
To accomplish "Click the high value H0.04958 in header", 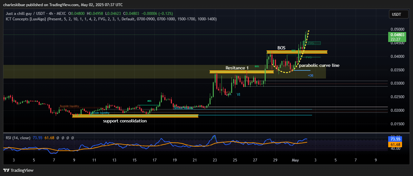I will (95, 14).
